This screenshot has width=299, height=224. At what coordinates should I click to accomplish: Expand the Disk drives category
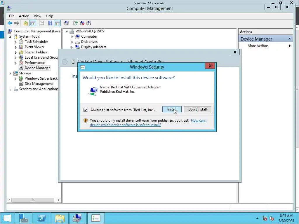(x=72, y=42)
